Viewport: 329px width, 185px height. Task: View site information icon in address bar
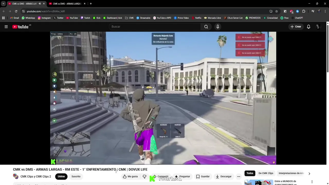(23, 11)
